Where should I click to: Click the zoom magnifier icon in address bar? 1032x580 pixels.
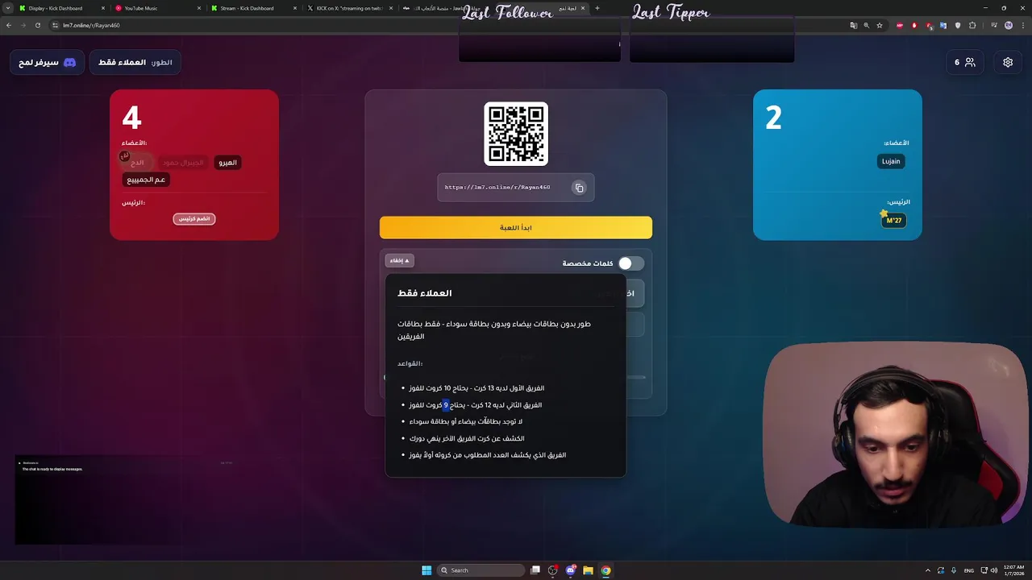coord(867,25)
